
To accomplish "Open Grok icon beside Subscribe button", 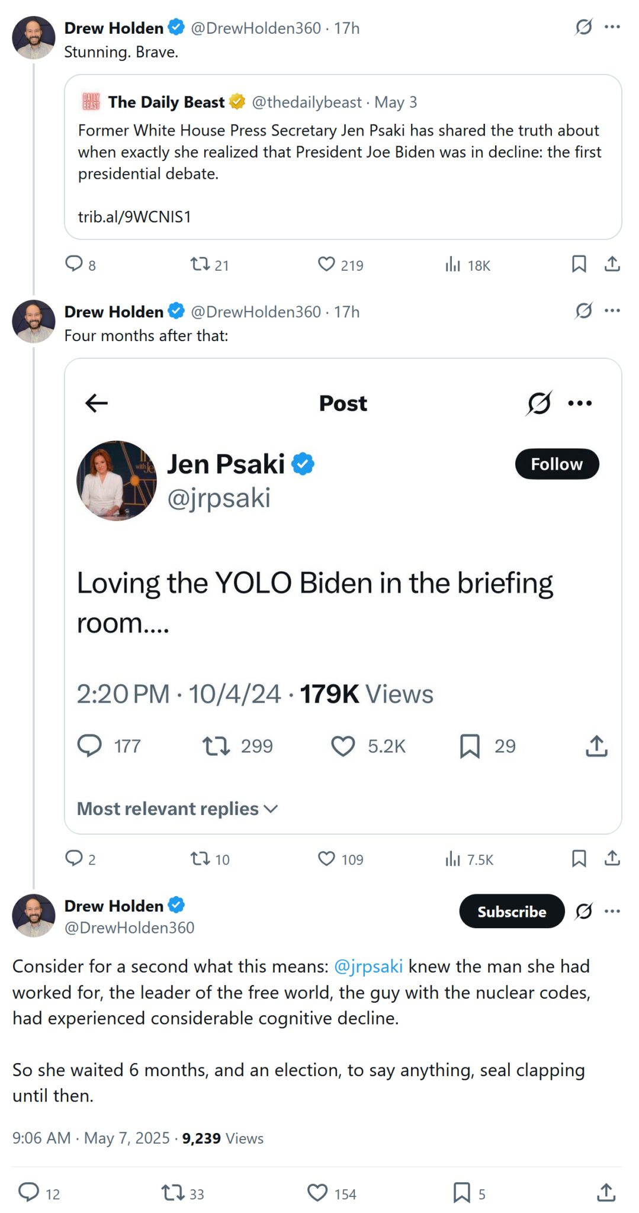I will coord(584,911).
